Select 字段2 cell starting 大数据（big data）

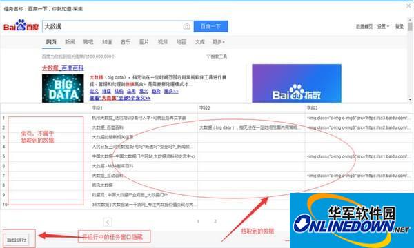point(251,127)
